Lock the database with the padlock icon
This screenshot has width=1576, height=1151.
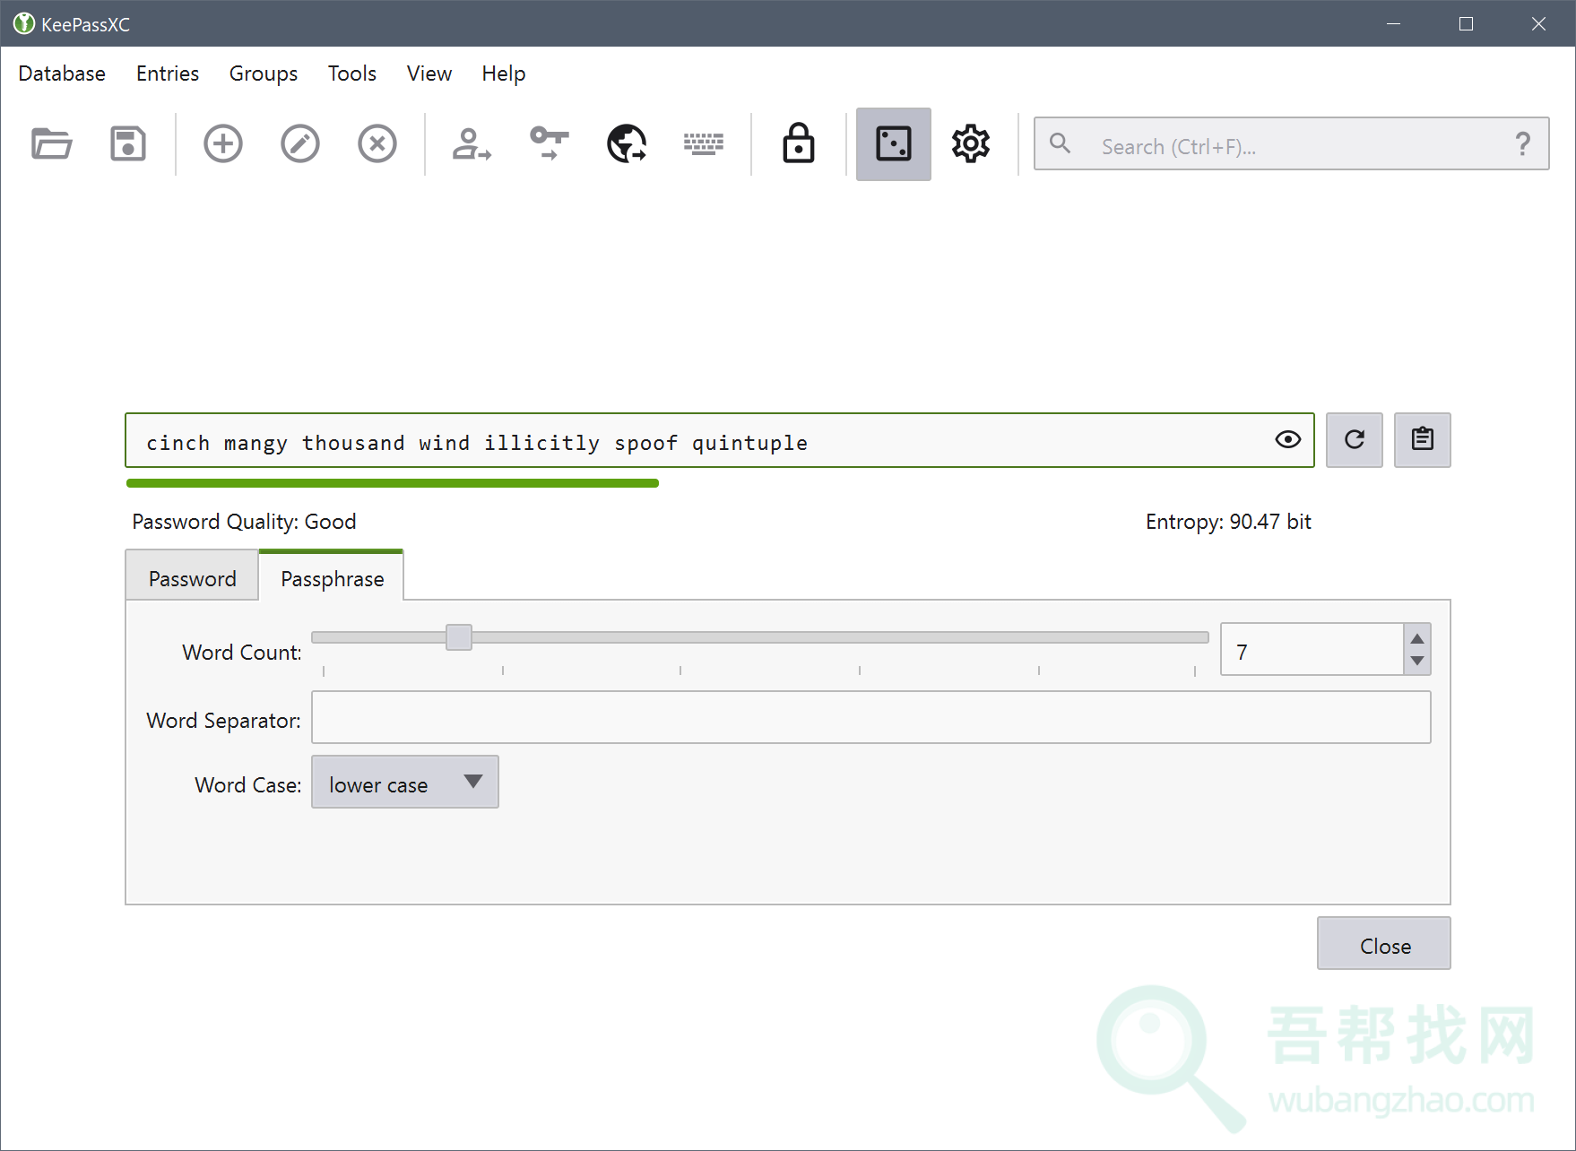pos(799,143)
